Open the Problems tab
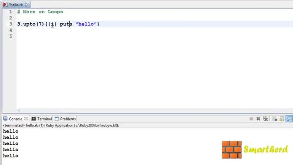The width and height of the screenshot is (293, 165). click(x=68, y=119)
